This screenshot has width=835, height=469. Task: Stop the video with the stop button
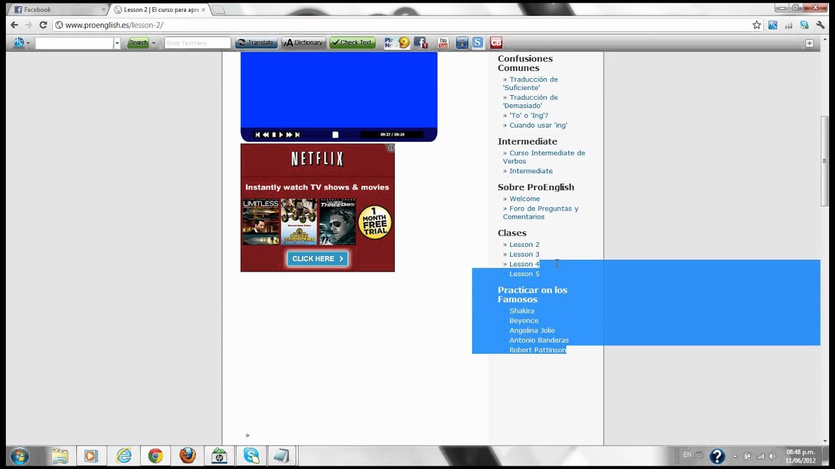point(273,135)
